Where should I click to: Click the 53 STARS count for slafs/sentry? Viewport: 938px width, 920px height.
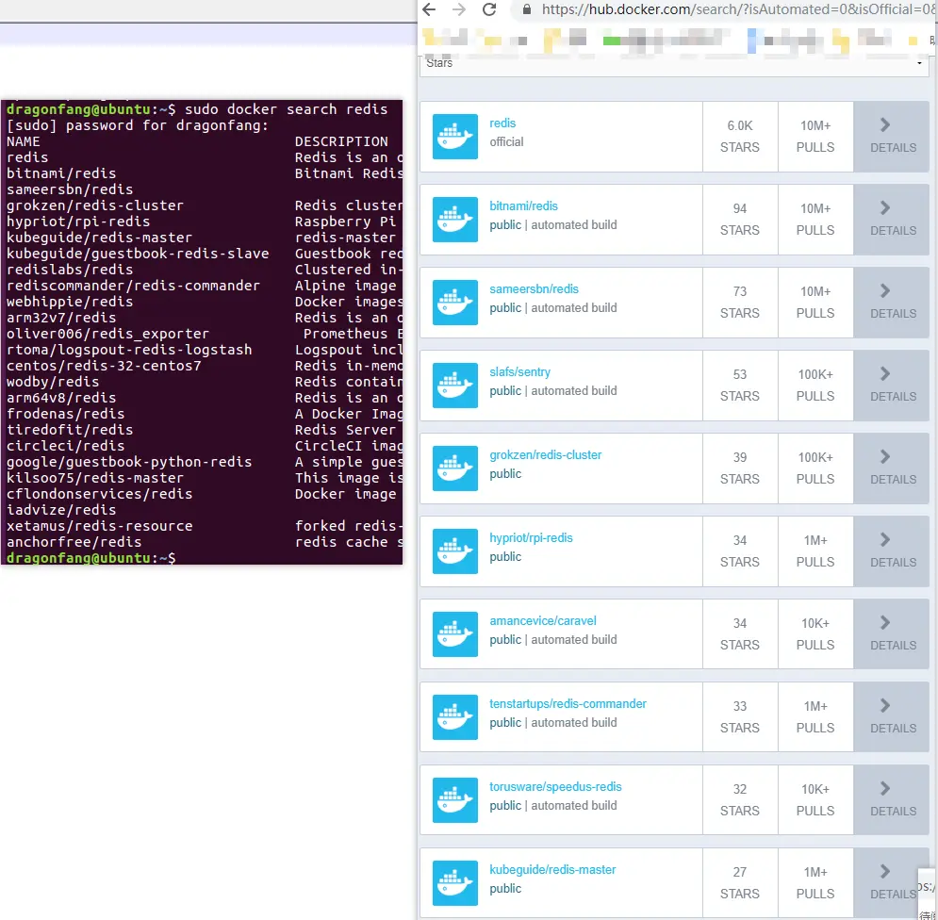[x=740, y=386]
